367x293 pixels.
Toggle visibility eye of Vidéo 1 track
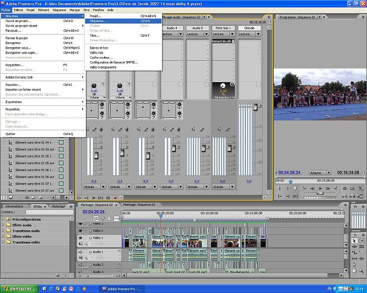tap(81, 238)
